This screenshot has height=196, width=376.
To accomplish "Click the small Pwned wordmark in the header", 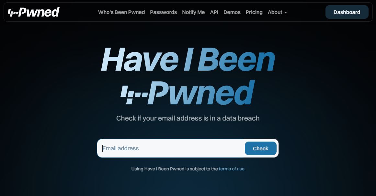I will 39,12.
